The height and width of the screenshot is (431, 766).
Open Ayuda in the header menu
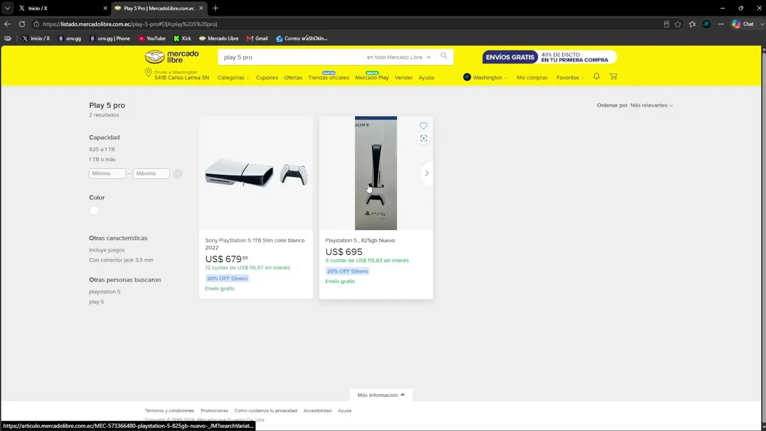click(x=426, y=78)
